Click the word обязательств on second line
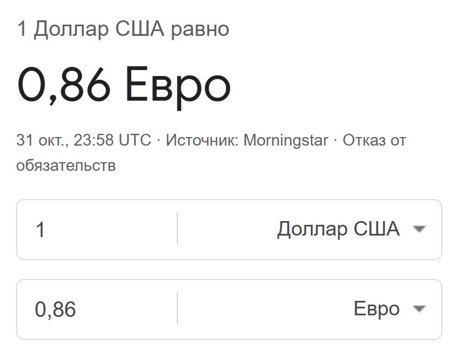Screen dimensions: 452x356 [x=66, y=165]
